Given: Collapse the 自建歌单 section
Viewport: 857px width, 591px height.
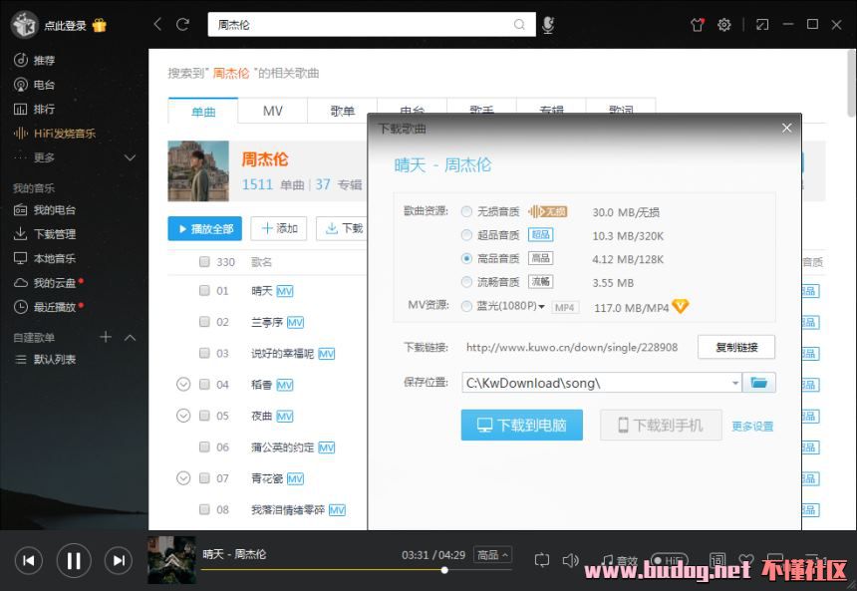Looking at the screenshot, I should 130,337.
